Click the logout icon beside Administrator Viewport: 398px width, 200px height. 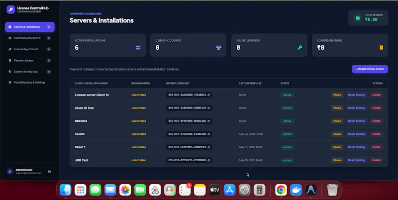pyautogui.click(x=49, y=172)
